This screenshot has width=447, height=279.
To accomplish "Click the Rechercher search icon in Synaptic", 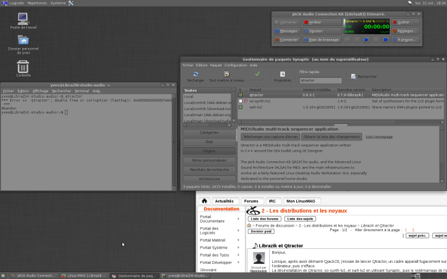I will [x=354, y=76].
